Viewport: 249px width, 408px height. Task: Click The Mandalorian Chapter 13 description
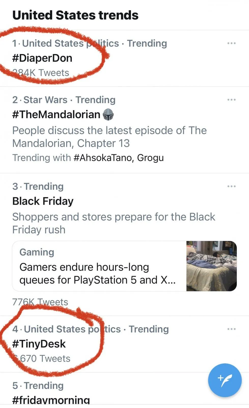point(109,137)
